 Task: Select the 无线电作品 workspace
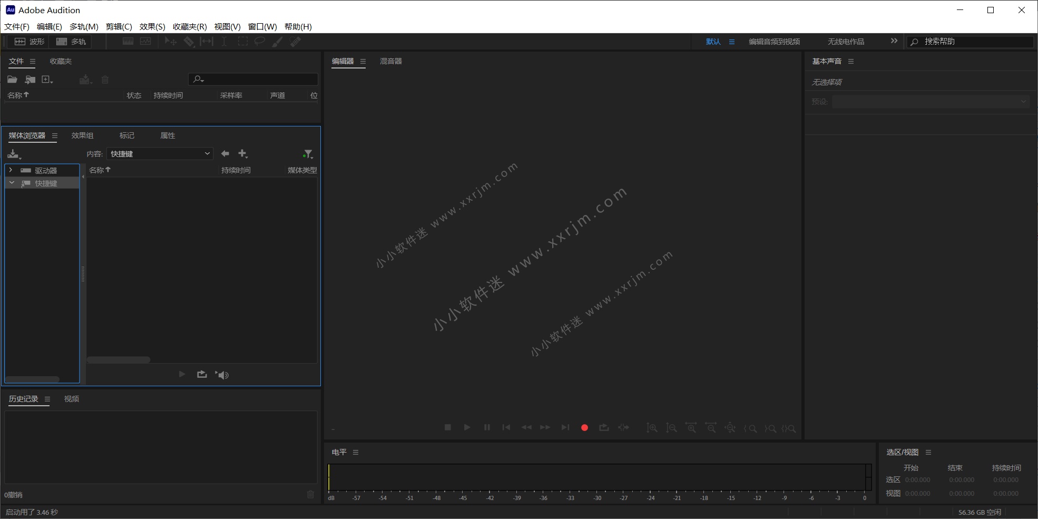coord(846,42)
